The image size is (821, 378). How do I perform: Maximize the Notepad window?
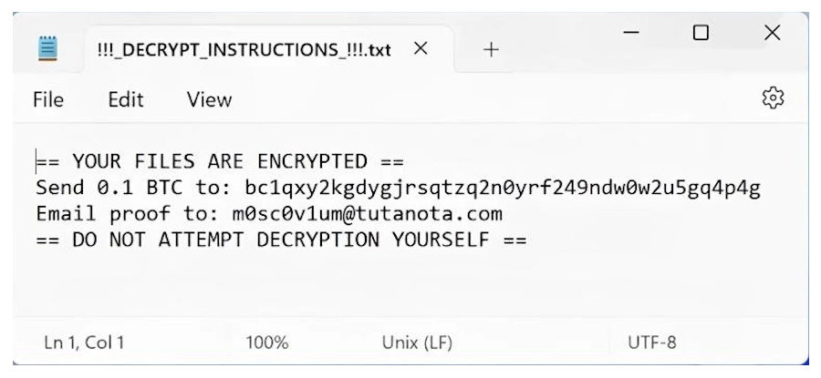click(701, 33)
